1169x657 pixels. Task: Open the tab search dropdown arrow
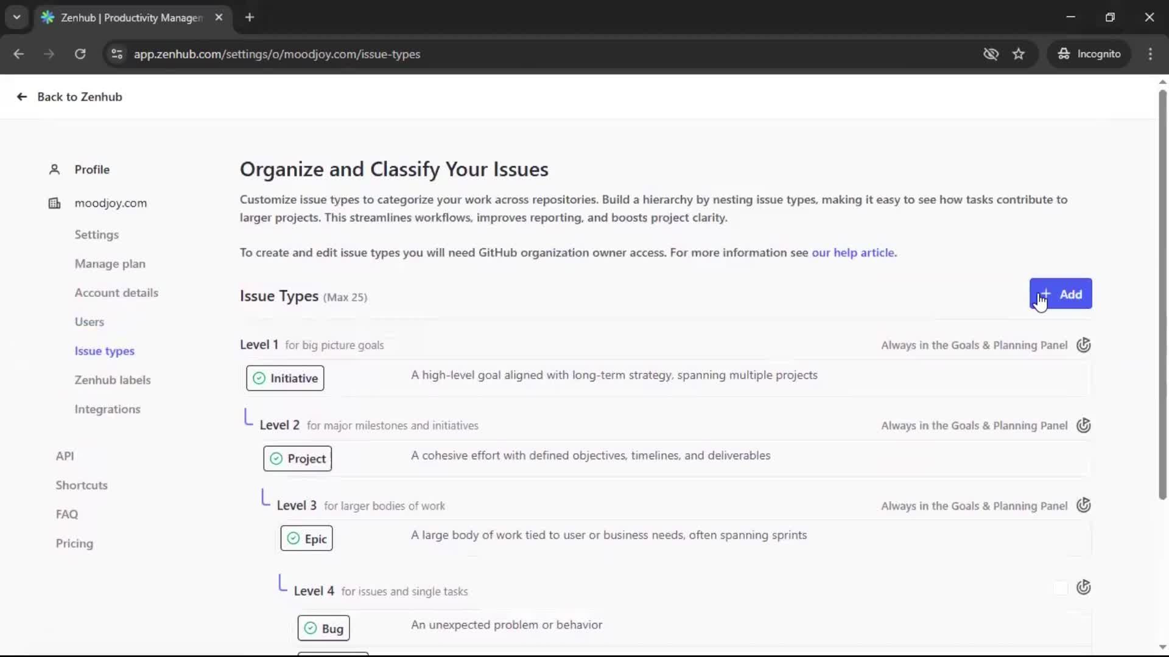pos(17,17)
